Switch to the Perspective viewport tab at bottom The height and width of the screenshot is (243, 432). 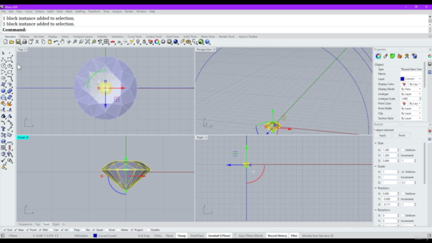pos(26,224)
